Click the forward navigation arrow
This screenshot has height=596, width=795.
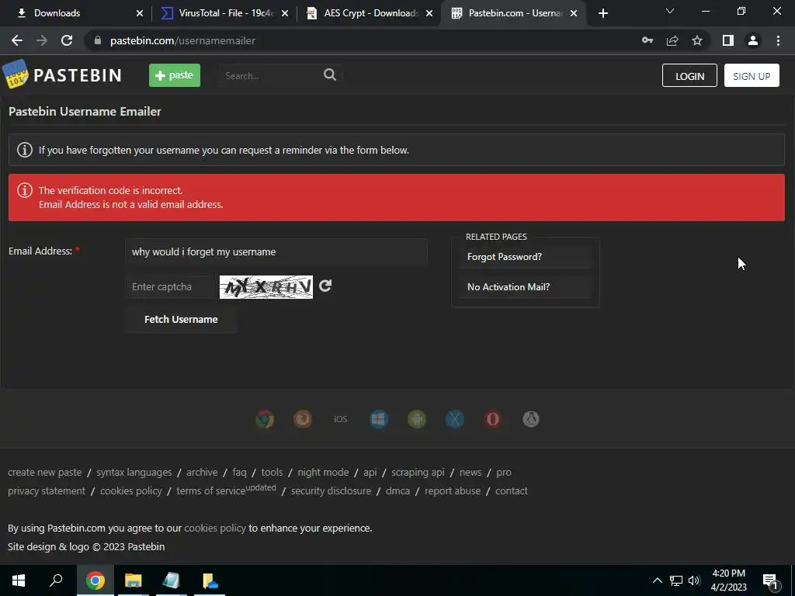point(42,40)
